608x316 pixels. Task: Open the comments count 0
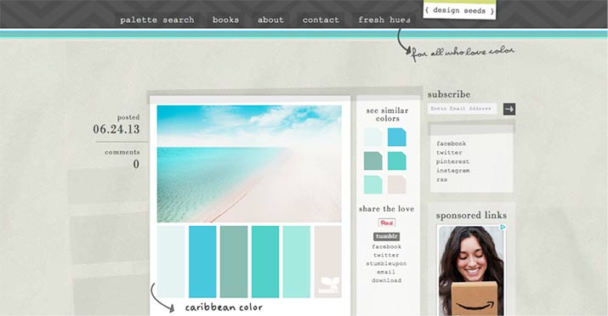pos(136,164)
